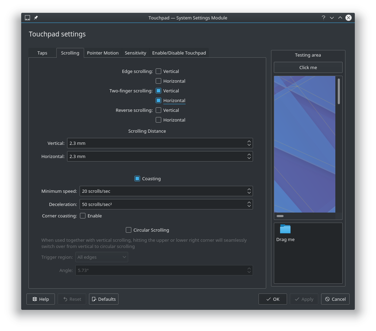Image resolution: width=376 pixels, height=331 pixels.
Task: Confirm with the OK button
Action: (273, 299)
